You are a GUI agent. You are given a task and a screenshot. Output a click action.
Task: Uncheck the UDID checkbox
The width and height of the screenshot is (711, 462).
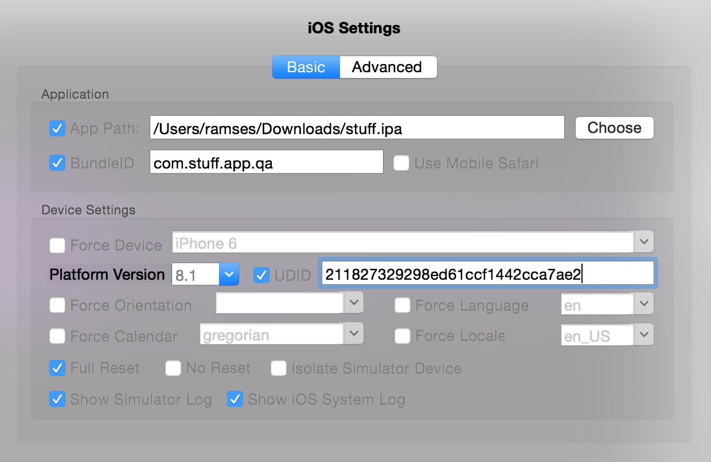(x=261, y=275)
